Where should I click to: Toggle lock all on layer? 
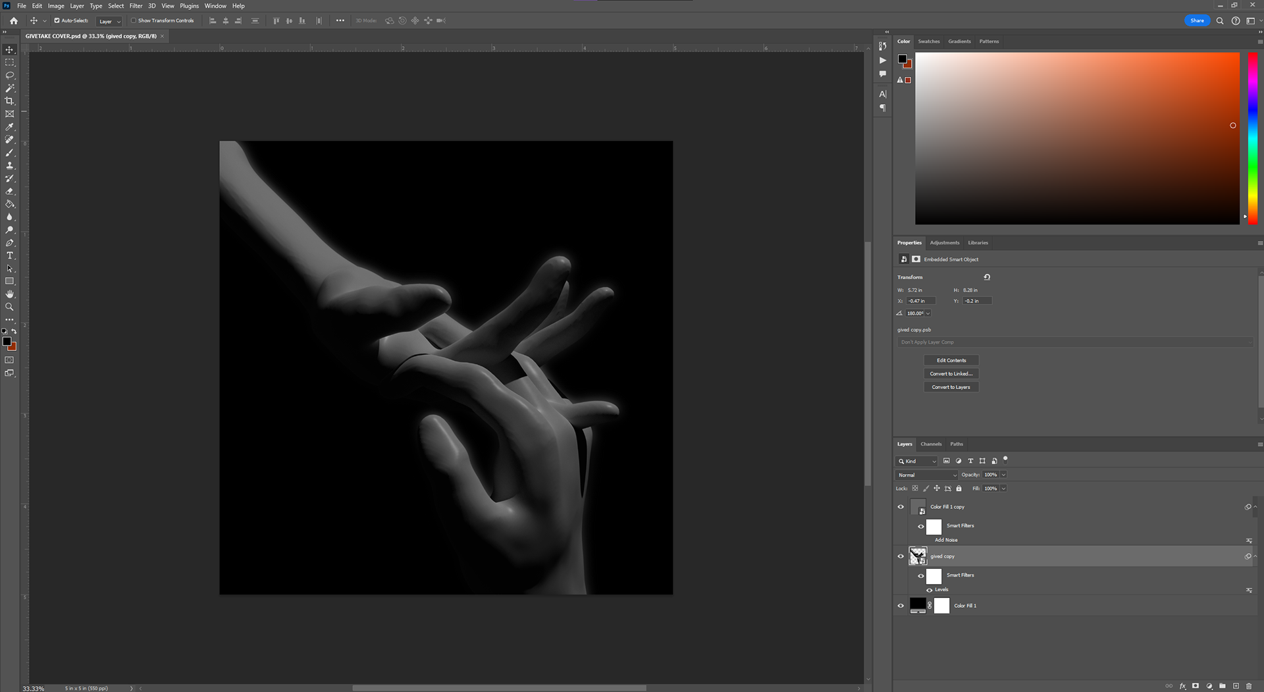[959, 489]
